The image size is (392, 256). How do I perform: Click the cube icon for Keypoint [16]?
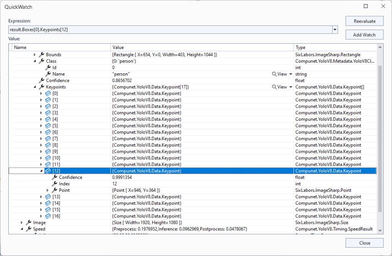click(48, 216)
